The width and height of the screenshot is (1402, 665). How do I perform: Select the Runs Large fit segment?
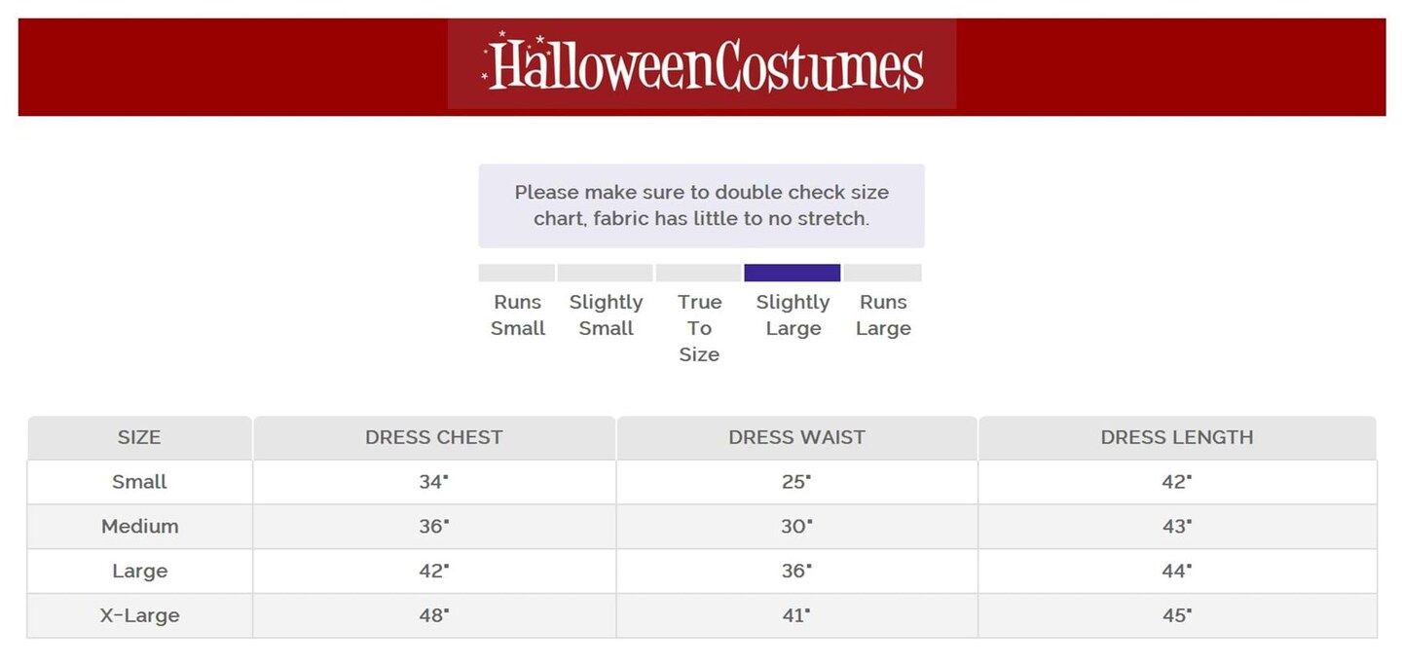click(x=882, y=273)
